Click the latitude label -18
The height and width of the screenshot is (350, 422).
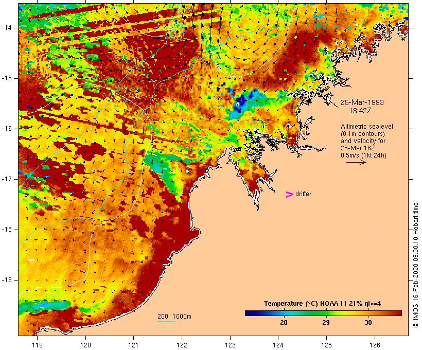(6, 230)
